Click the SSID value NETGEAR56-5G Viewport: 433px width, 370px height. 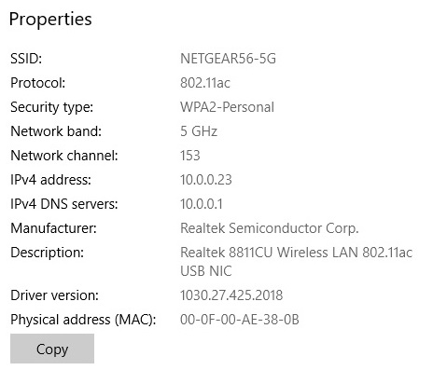tap(228, 59)
